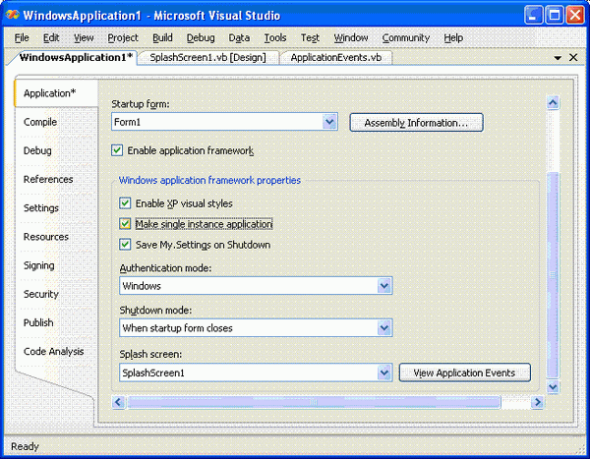Open the Splash screen dropdown
Viewport: 590px width, 459px height.
[x=384, y=373]
